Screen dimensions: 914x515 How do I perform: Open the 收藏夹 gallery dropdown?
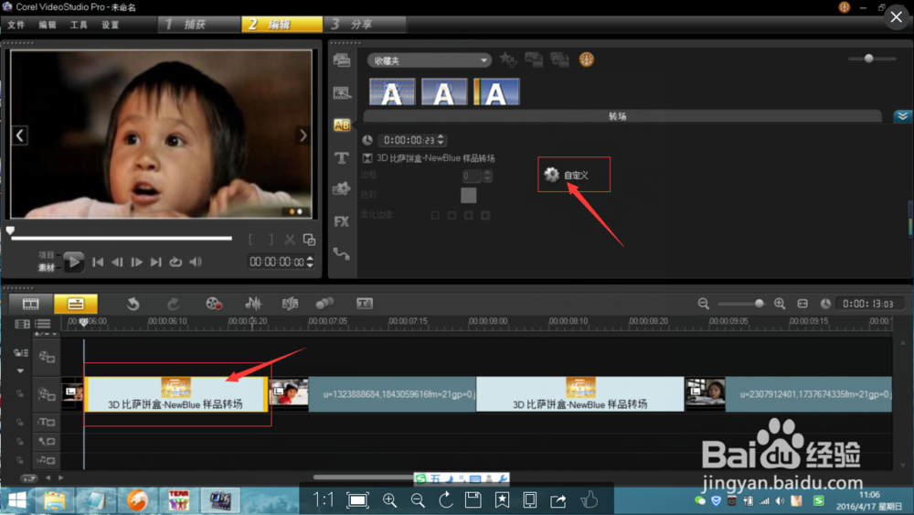coord(429,60)
